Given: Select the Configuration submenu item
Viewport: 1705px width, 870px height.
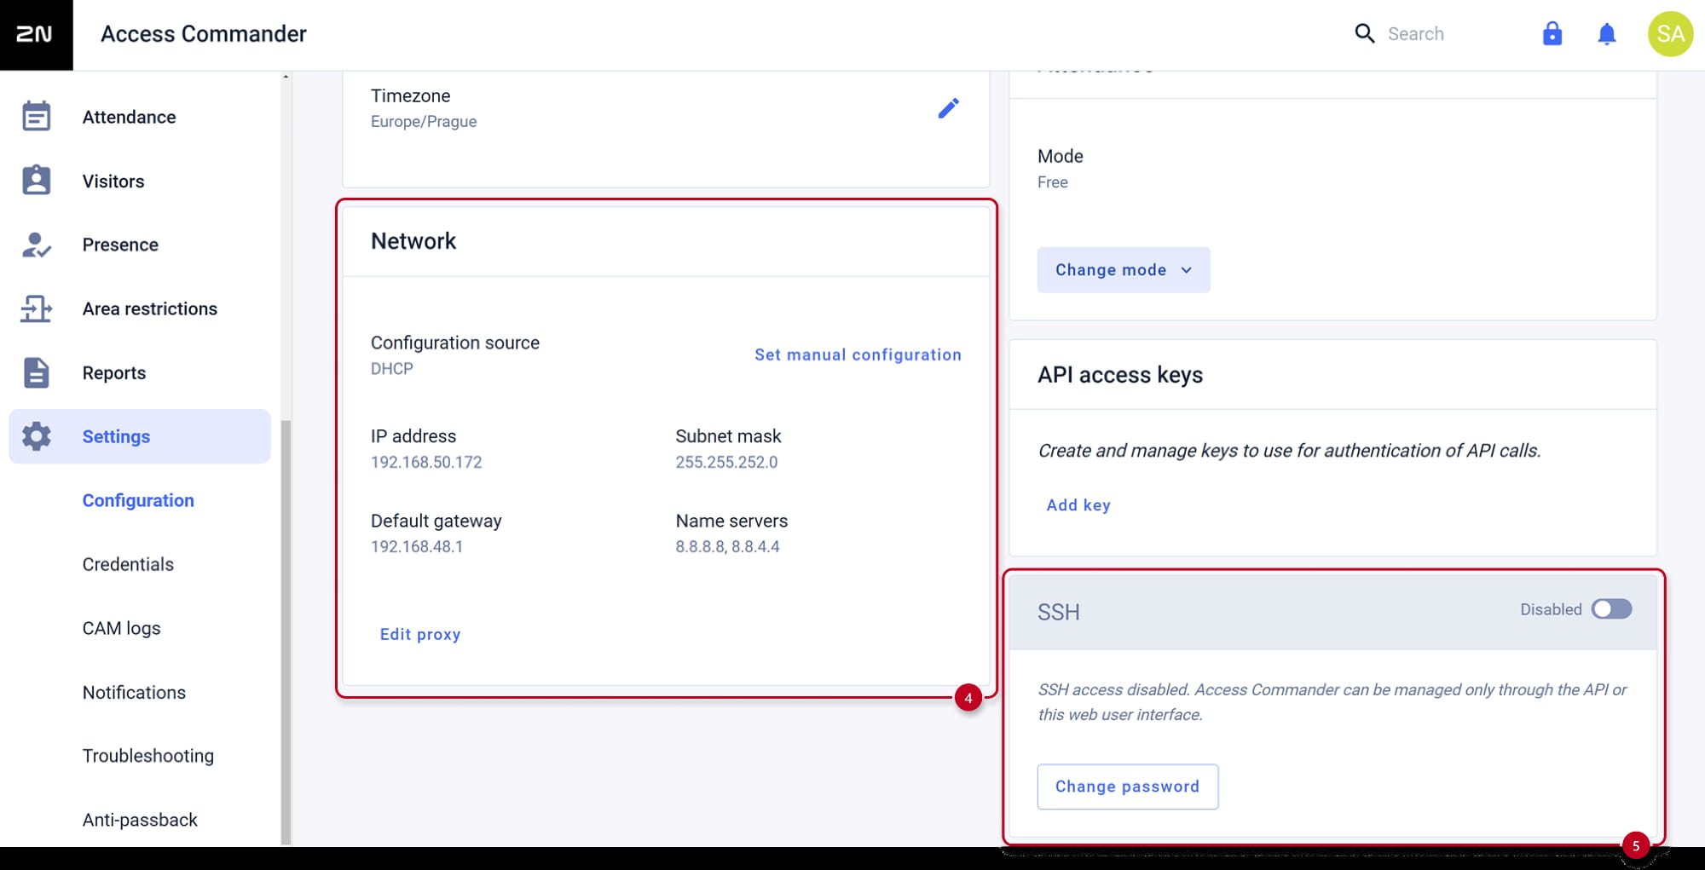Looking at the screenshot, I should pos(138,501).
